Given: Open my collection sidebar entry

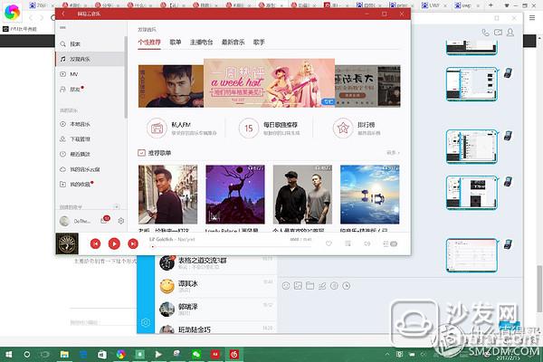Looking at the screenshot, I should [90, 185].
